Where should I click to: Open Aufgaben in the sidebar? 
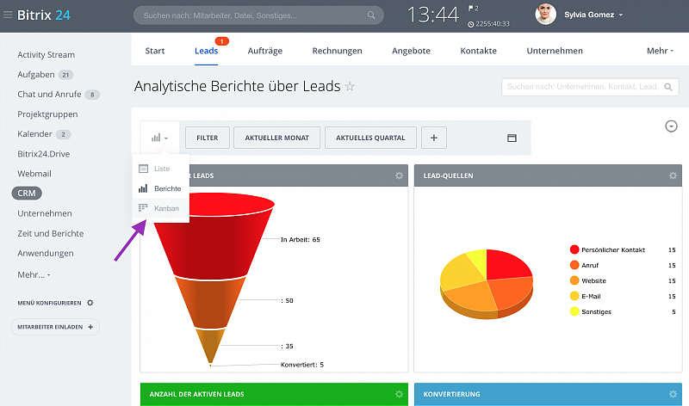click(36, 75)
